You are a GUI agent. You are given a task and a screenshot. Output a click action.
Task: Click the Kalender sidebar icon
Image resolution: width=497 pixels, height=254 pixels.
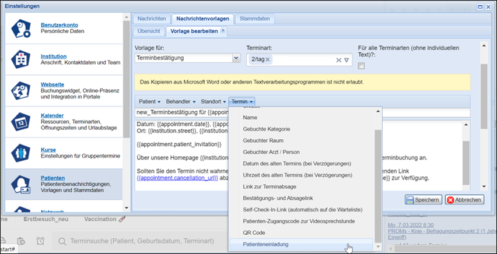coord(20,122)
